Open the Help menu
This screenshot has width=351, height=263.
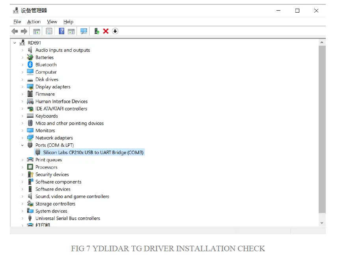pos(68,22)
